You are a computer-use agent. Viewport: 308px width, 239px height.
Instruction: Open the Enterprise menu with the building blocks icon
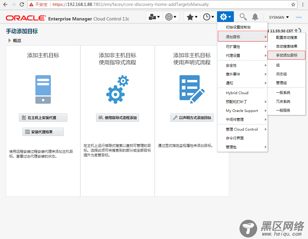click(154, 17)
